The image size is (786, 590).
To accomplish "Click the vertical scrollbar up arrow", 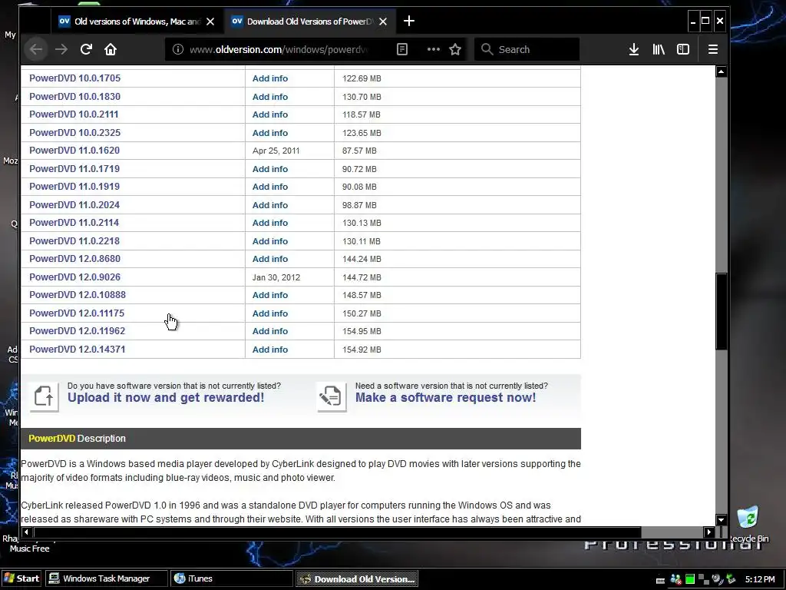I will coord(721,71).
